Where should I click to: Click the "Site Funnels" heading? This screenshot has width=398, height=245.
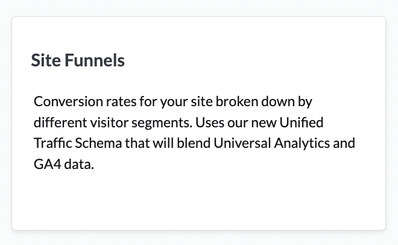78,60
